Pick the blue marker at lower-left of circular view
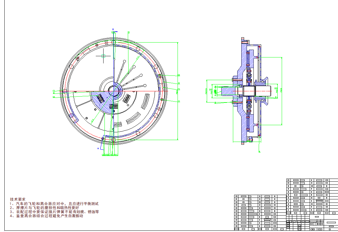The width and height of the screenshot is (338, 232). tap(98, 148)
